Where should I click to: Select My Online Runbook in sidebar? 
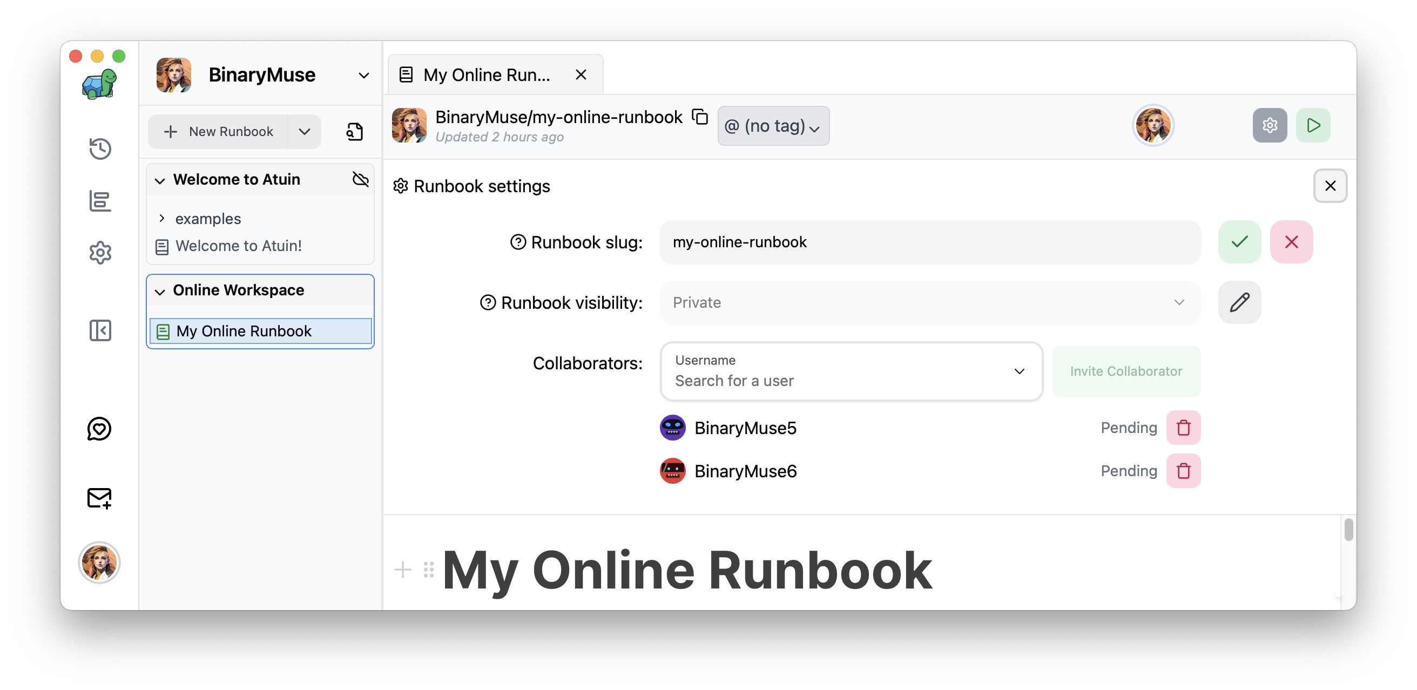click(x=244, y=331)
